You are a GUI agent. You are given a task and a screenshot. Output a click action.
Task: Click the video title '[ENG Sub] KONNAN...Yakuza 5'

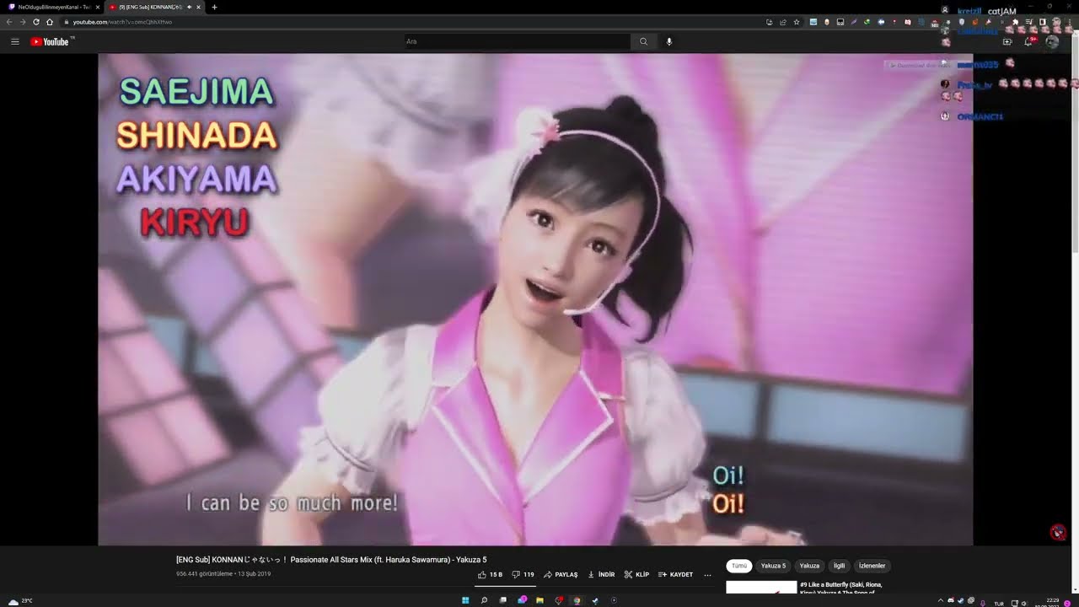(331, 560)
